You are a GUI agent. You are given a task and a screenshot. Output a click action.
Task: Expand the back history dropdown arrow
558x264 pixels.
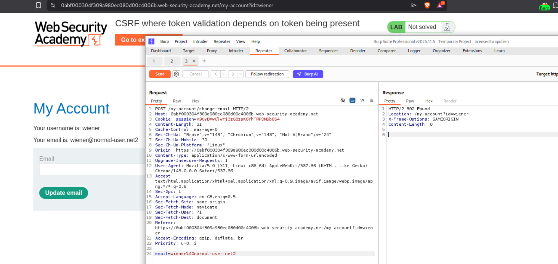223,74
